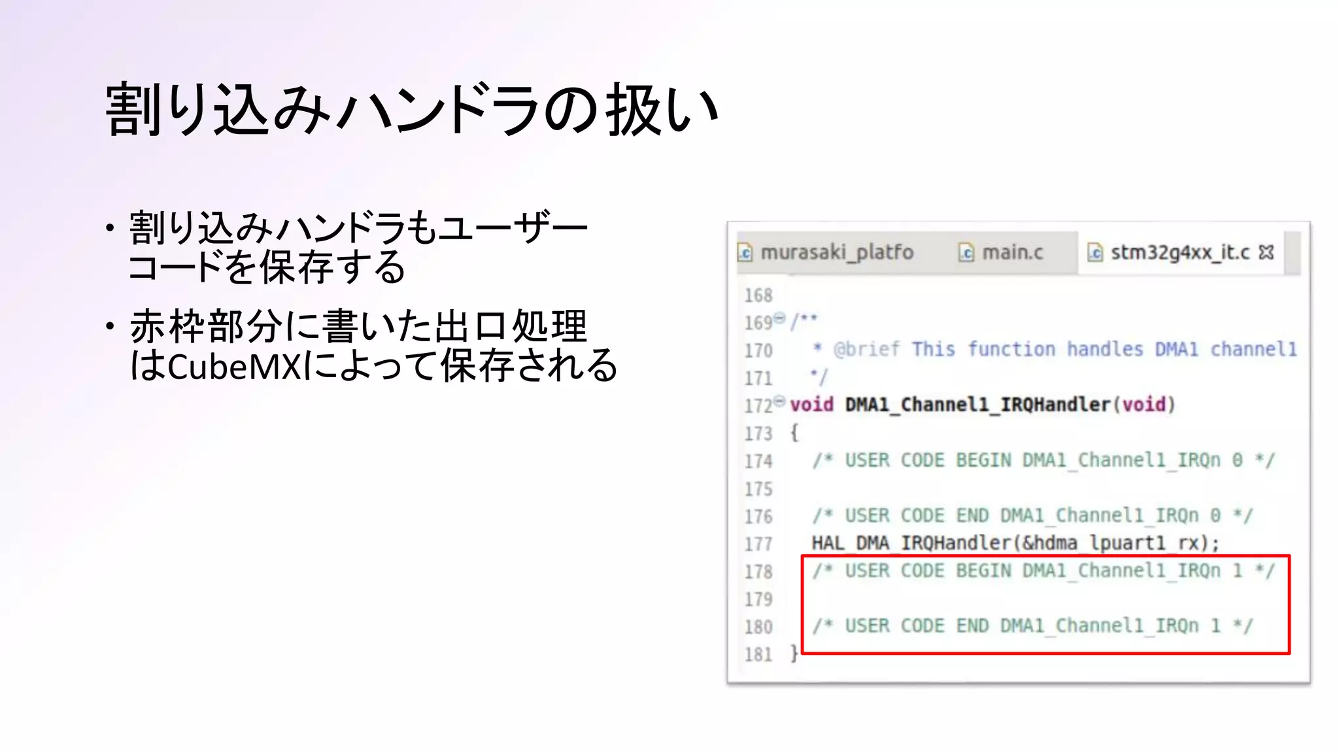
Task: Collapse the function fold marker at line 172
Action: 779,401
